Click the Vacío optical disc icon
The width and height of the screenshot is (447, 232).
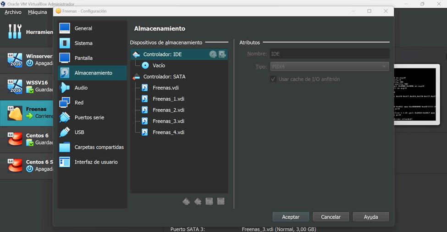(145, 65)
